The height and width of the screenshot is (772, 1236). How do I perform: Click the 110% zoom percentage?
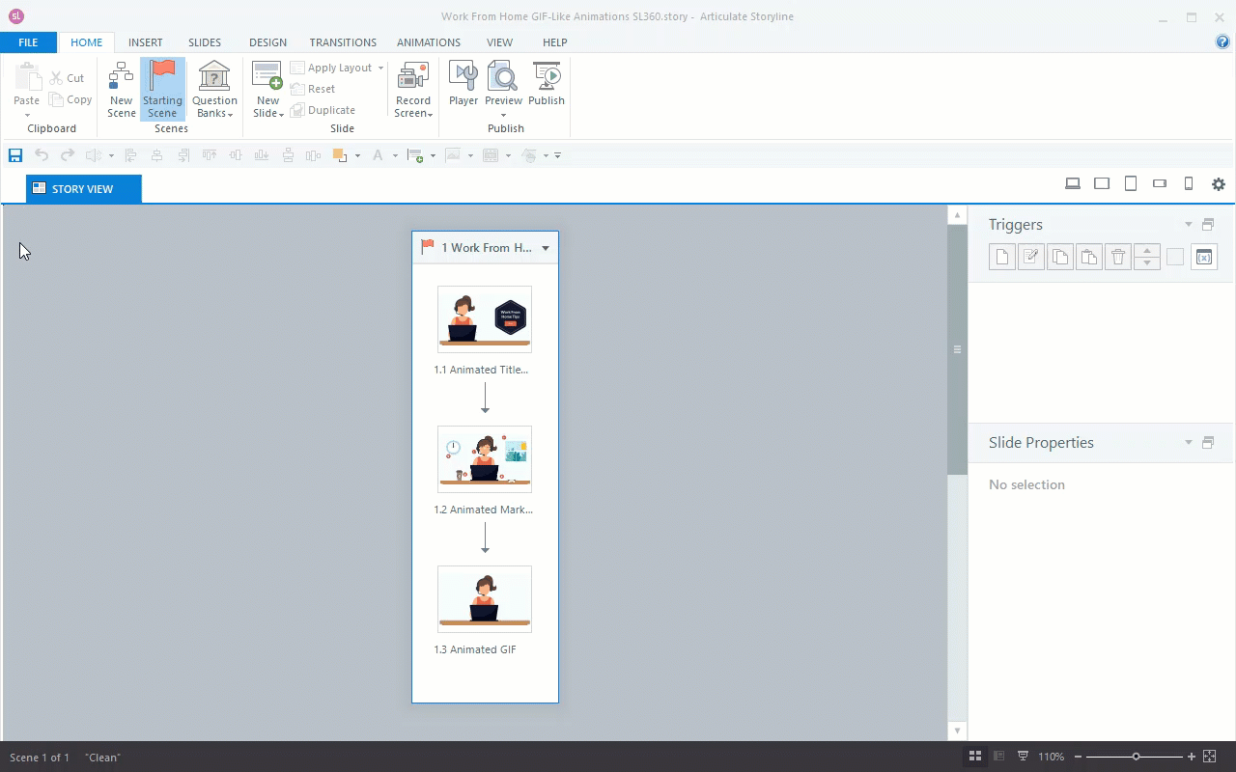(x=1052, y=757)
